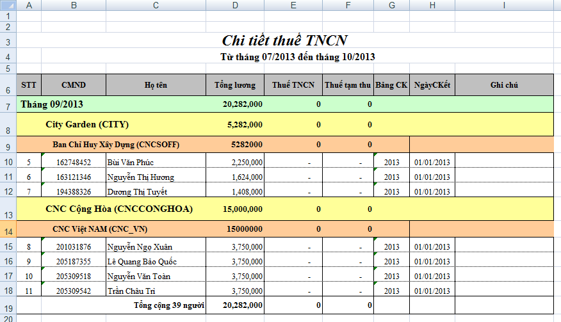Click the 'Thuế tạm thu' header cell
The image size is (561, 322).
click(348, 85)
